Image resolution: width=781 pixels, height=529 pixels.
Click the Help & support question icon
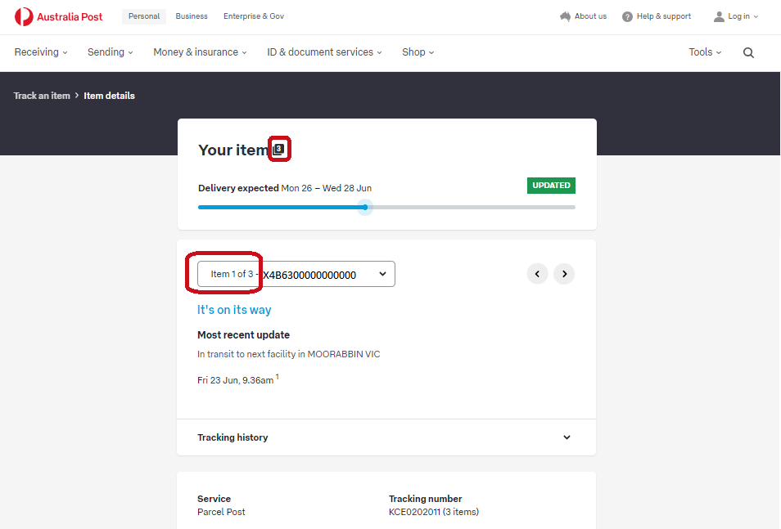(x=627, y=16)
